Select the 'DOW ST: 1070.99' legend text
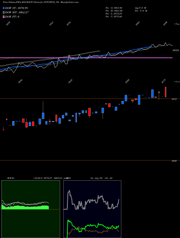180x238 pixels. pos(16,8)
